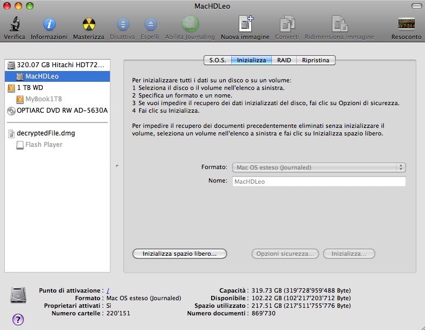The height and width of the screenshot is (330, 425).
Task: Click the Disponibile value 102.22 GB
Action: [x=301, y=298]
